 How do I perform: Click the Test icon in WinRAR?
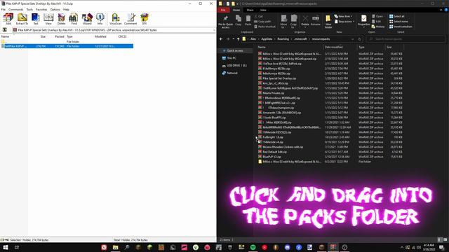(x=36, y=19)
